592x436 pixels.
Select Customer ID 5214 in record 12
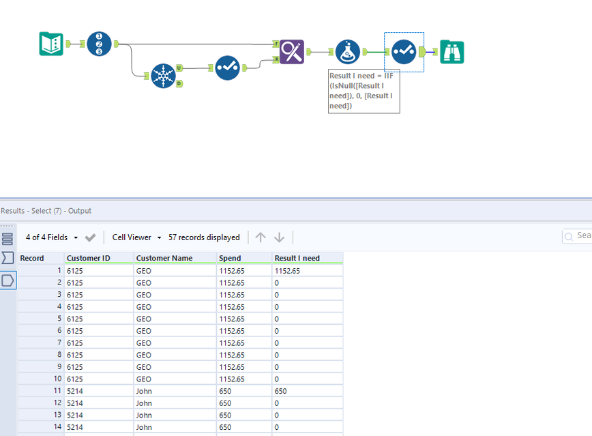click(99, 403)
